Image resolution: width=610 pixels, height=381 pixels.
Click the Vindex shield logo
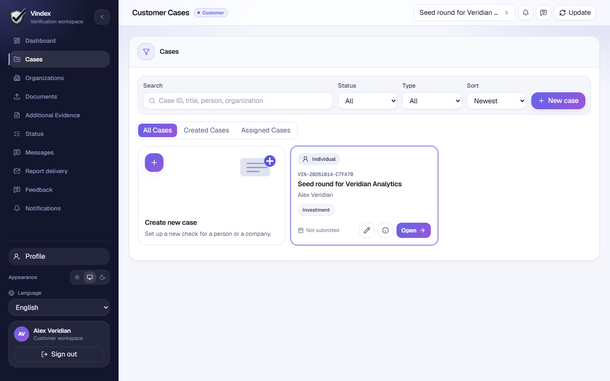[x=18, y=17]
